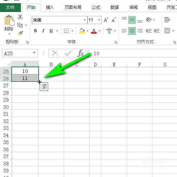Toggle Italic formatting
The width and height of the screenshot is (177, 177).
tap(43, 31)
